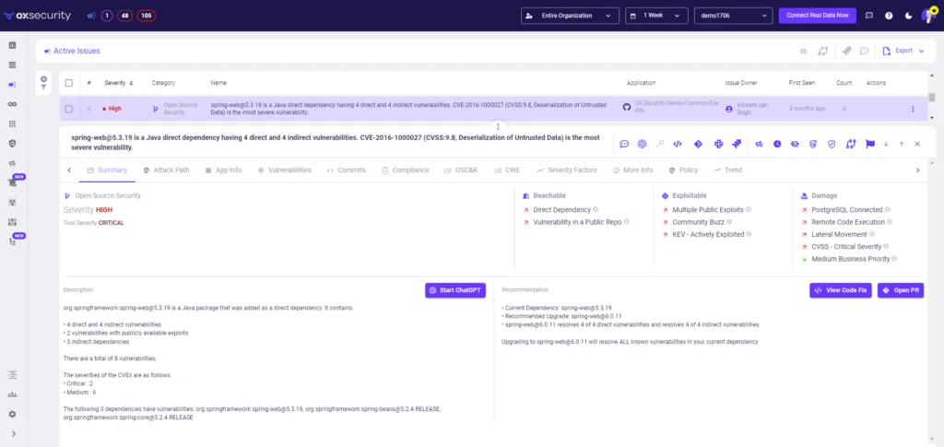Click the flag icon in issue toolbar
The height and width of the screenshot is (447, 944).
click(869, 144)
